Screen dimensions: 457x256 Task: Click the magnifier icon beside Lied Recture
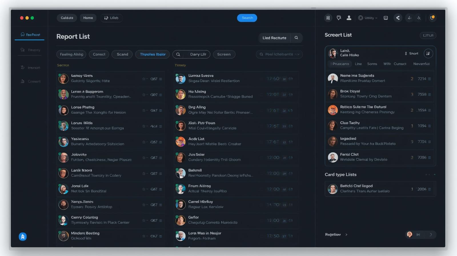point(296,38)
